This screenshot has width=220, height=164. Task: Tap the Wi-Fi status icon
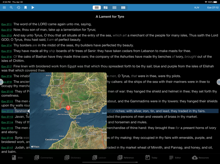(206, 2)
